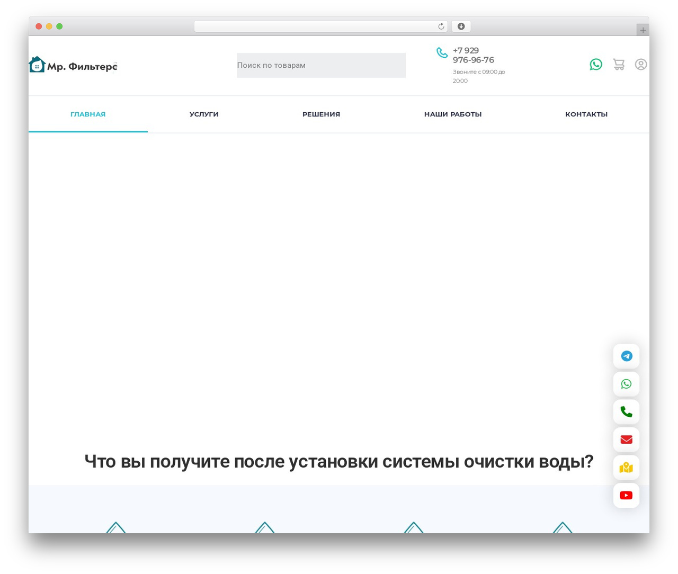Go to the ГЛАВНАЯ menu tab
The image size is (678, 574).
point(88,114)
